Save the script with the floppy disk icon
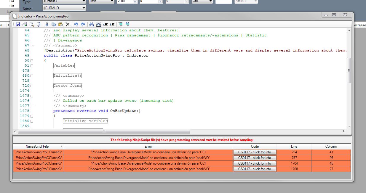Screen dimensions: 366x193 coord(18,24)
